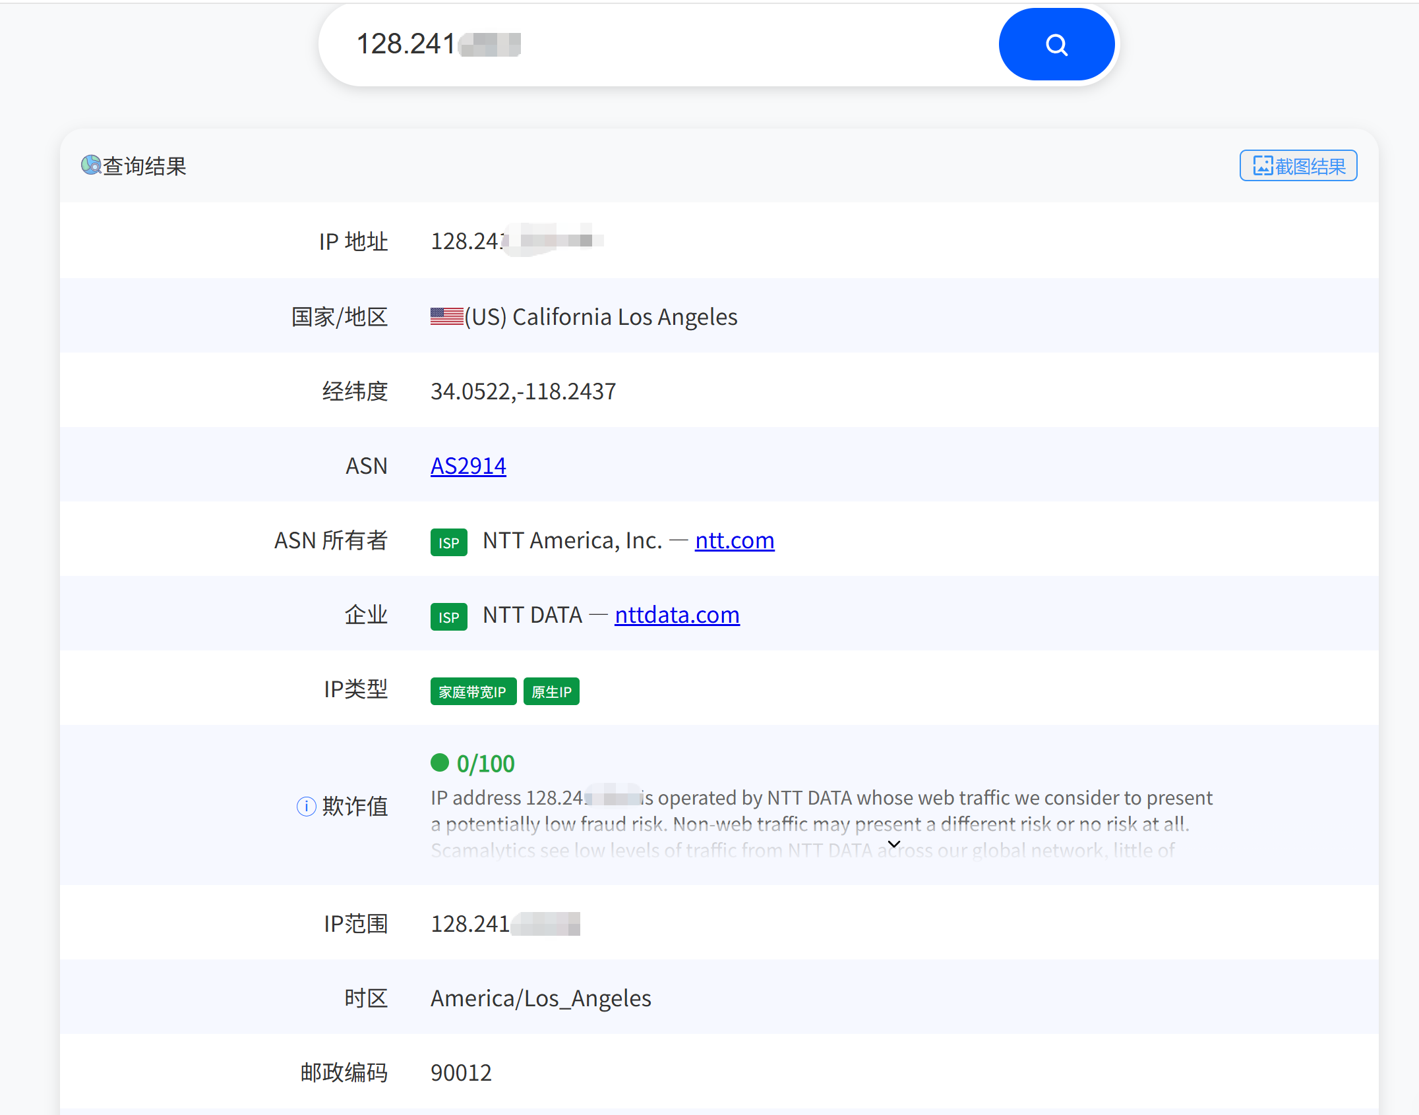
Task: Click the coordinates 34.0522,-118.2437
Action: click(x=524, y=391)
